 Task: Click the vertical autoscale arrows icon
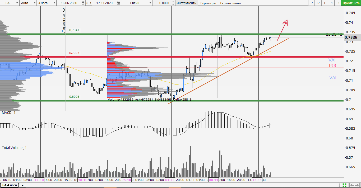coord(340,185)
